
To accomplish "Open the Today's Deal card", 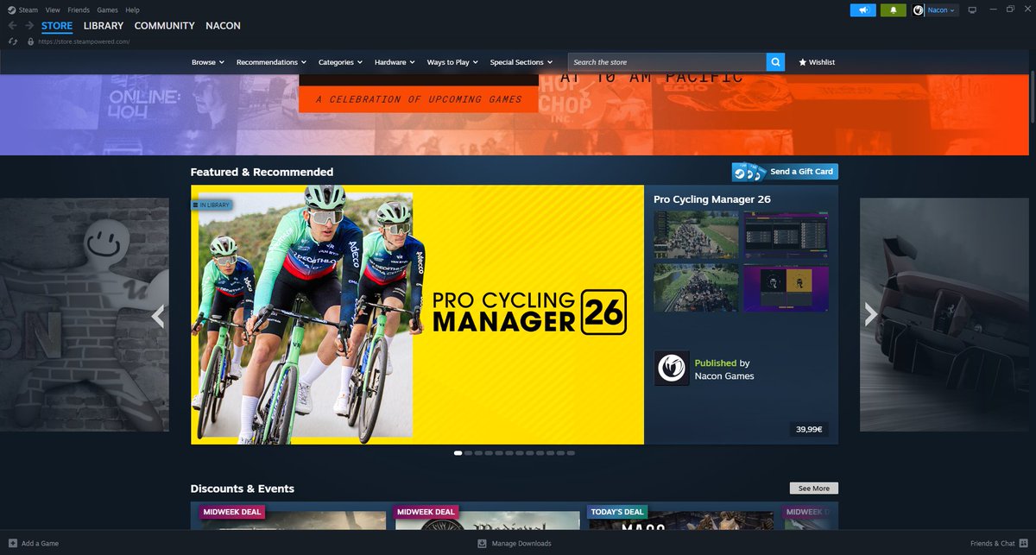I will point(680,516).
